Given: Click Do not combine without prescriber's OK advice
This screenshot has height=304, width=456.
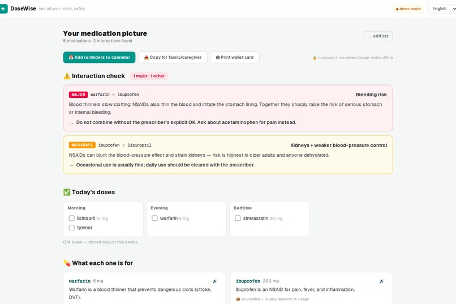Looking at the screenshot, I should click(186, 122).
